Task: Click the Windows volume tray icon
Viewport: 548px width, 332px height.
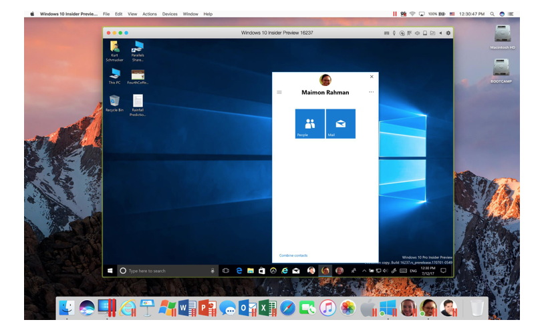Action: tap(385, 271)
